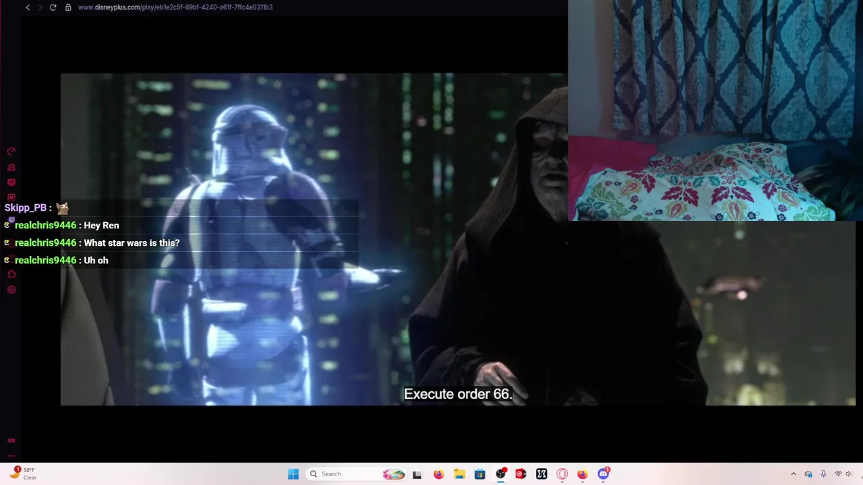The width and height of the screenshot is (863, 485).
Task: Click the 'Uh oh' chat message
Action: click(x=96, y=261)
